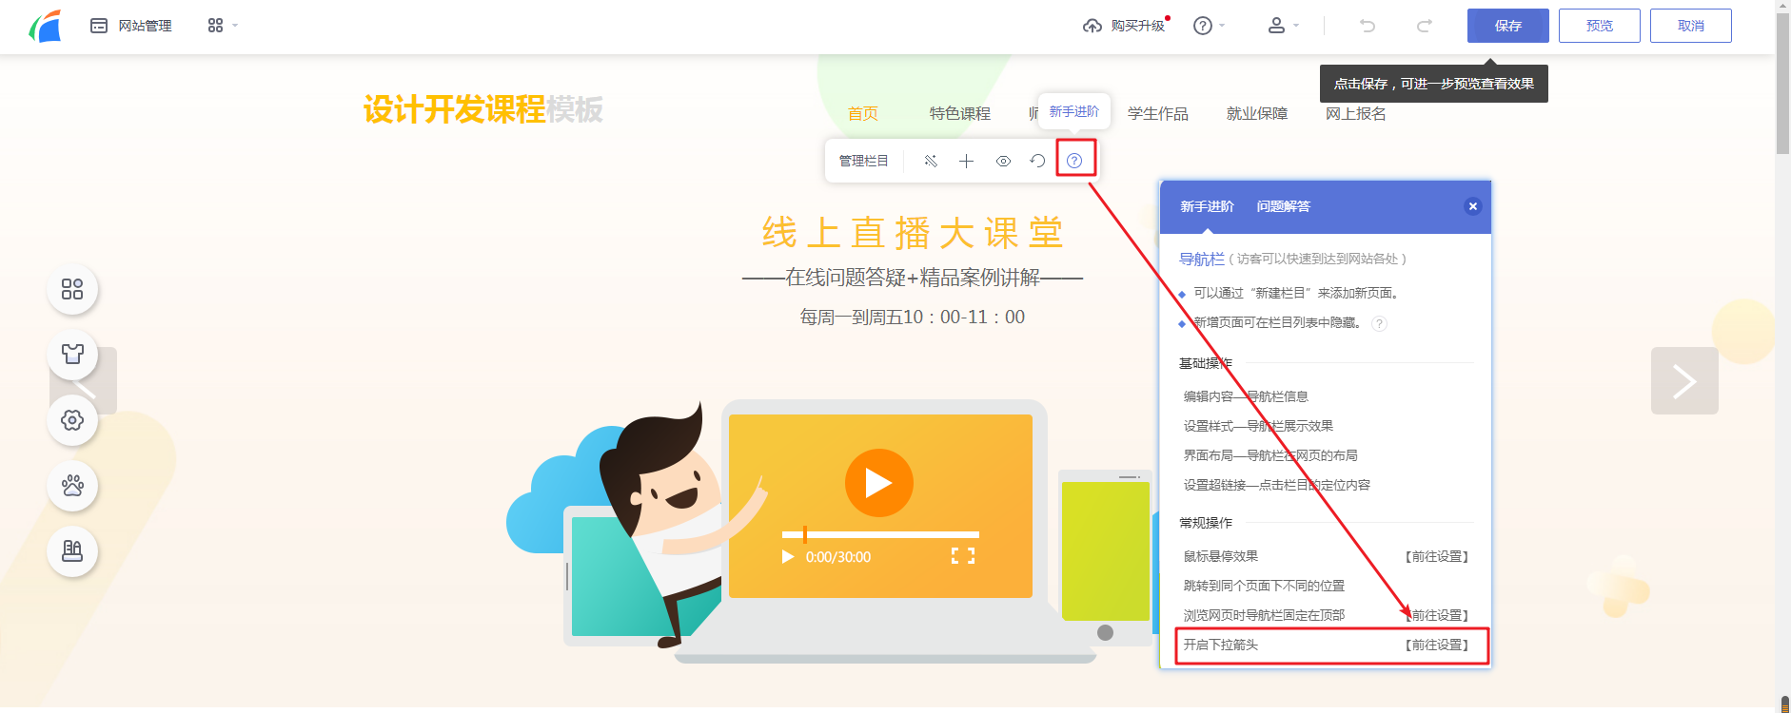The image size is (1791, 713).
Task: Open 设置超链接—点击栏目的定位内容 help item
Action: pyautogui.click(x=1276, y=485)
